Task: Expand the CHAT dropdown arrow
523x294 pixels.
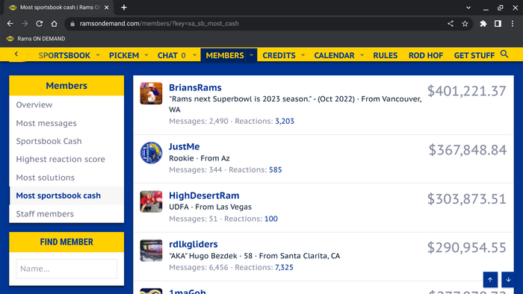Action: tap(194, 55)
